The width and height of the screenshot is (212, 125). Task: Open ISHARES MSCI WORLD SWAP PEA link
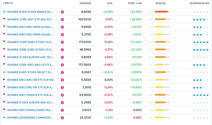coord(30,110)
